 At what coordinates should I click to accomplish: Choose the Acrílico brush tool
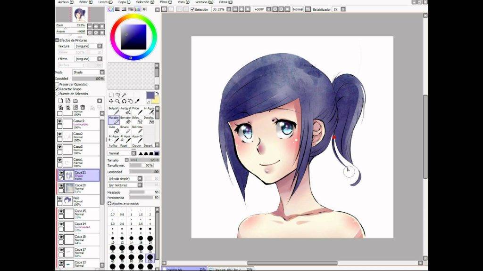(113, 145)
